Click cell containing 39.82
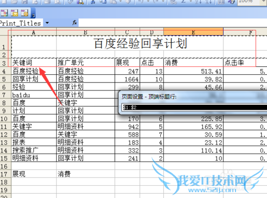Viewport: 267px width, 198px height. [193, 79]
